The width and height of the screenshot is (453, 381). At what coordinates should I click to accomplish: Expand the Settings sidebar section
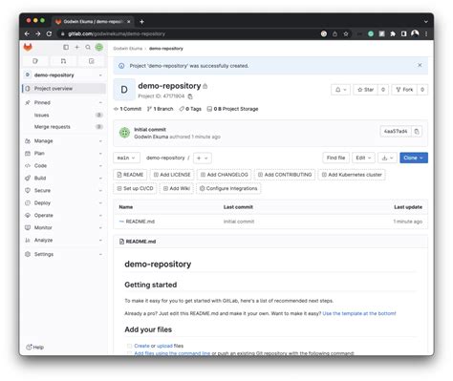[x=64, y=254]
